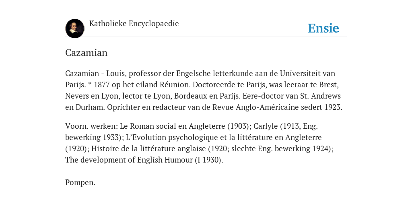This screenshot has height=206, width=412.
Task: Click the year '1877' in the text
Action: click(102, 85)
